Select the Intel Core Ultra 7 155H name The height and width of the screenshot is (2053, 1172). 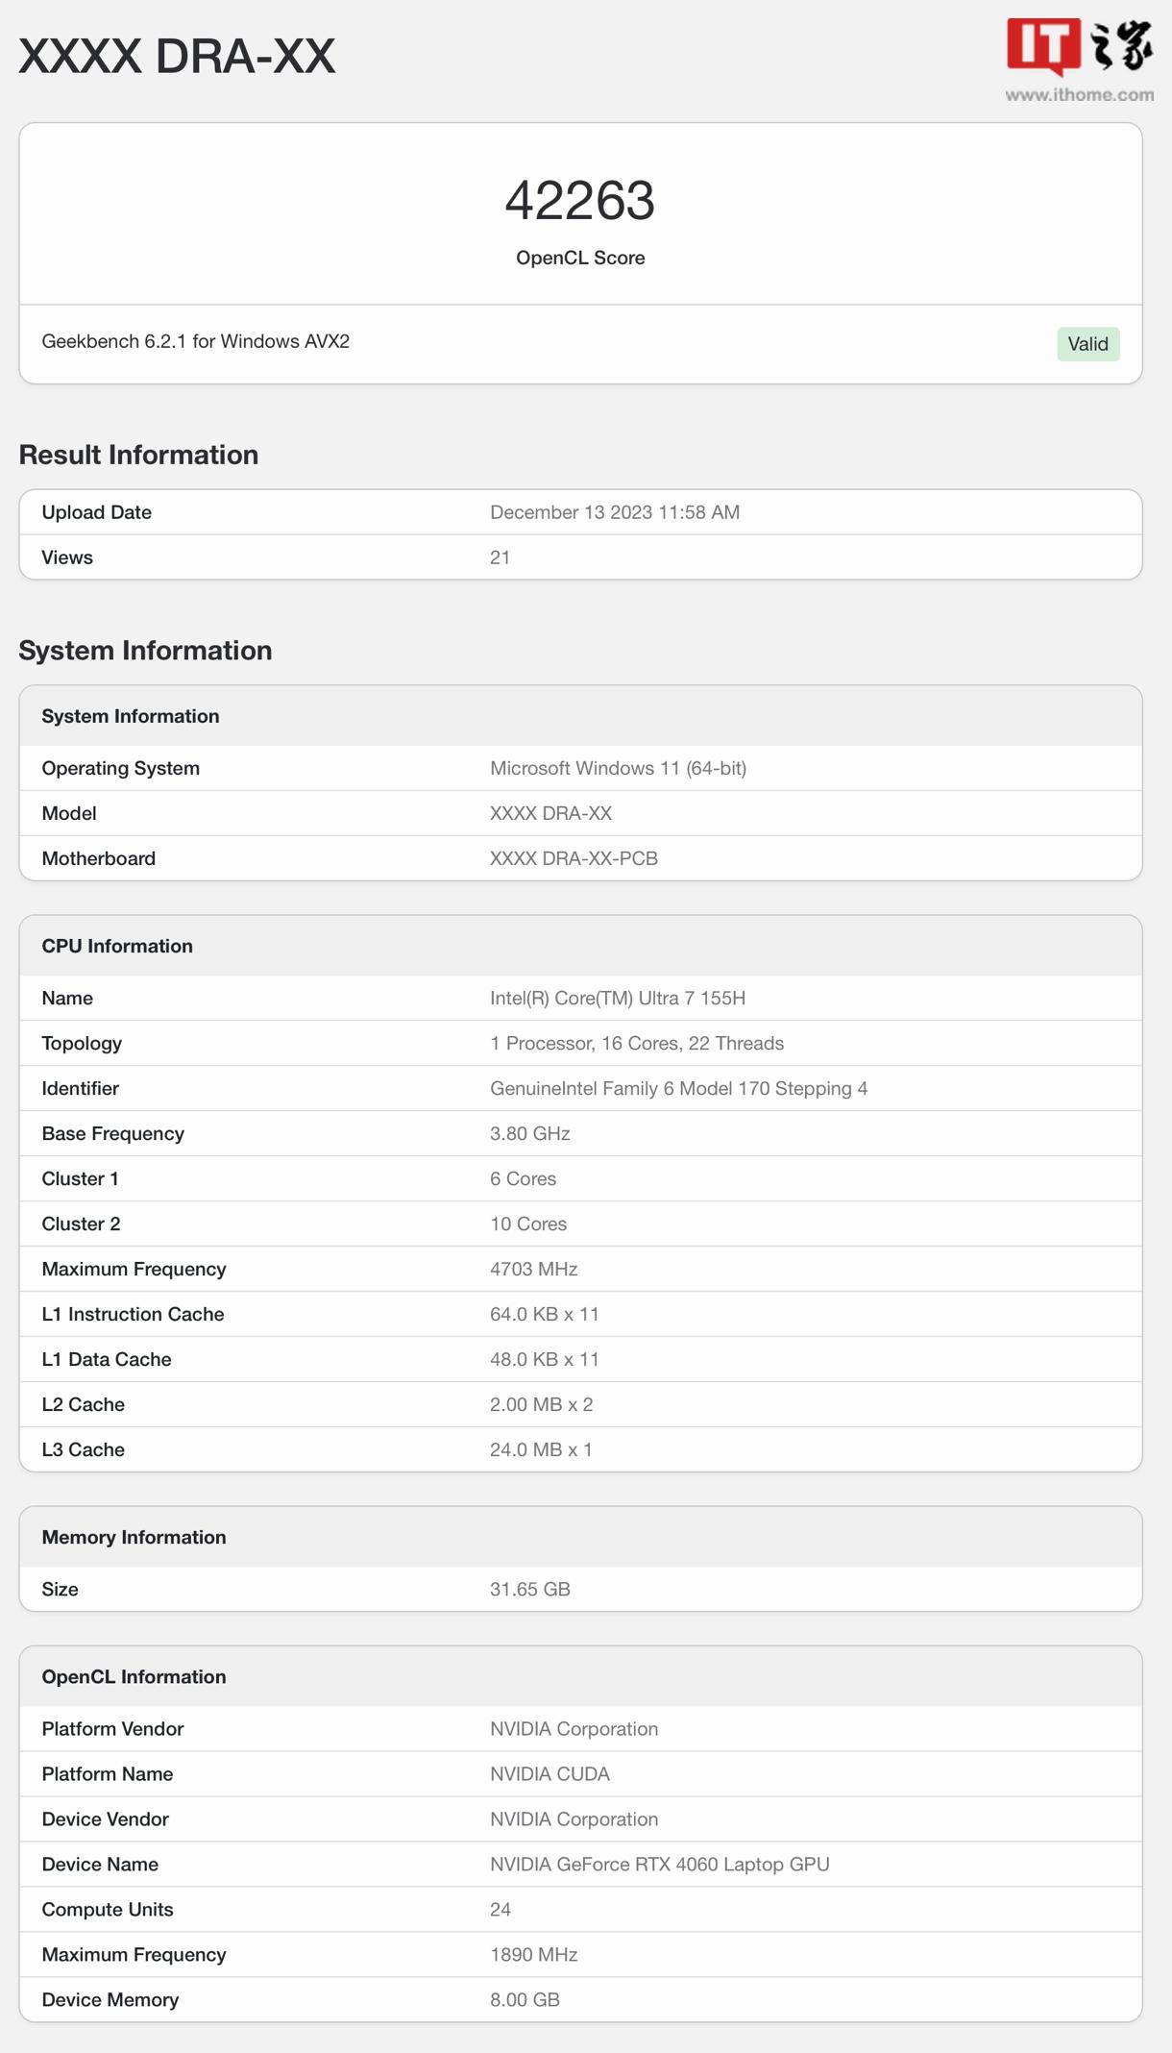tap(618, 998)
